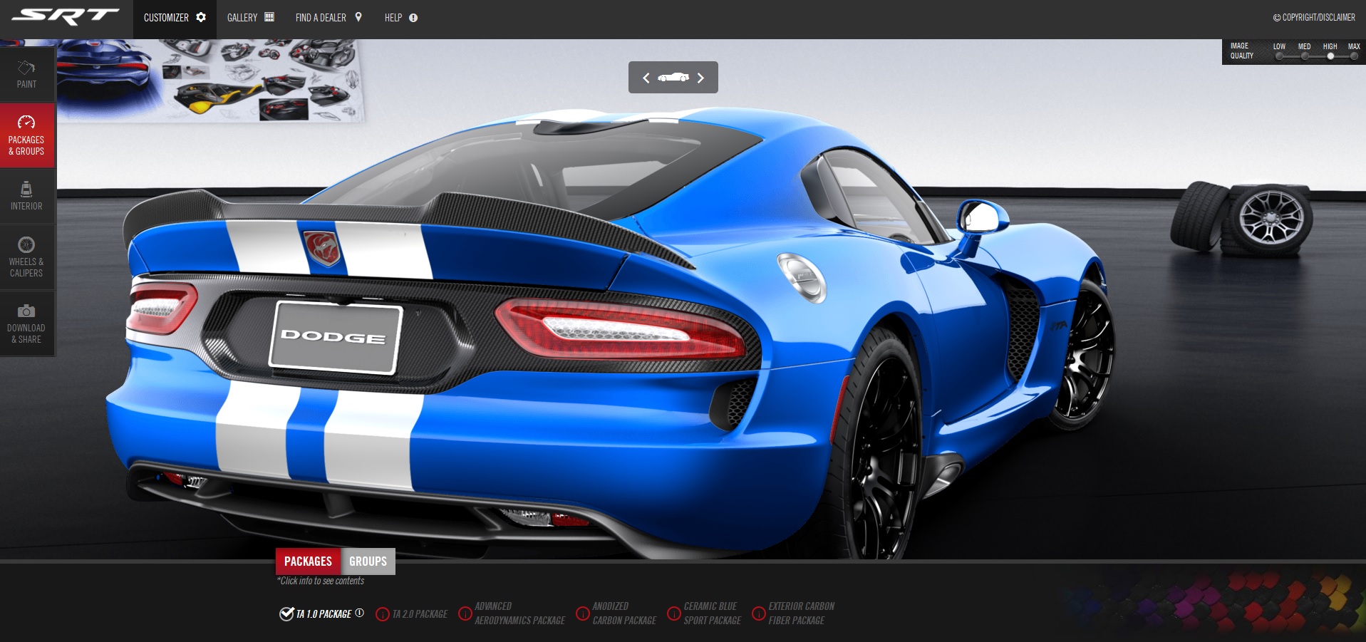Select Packages & Groups gauge icon

tap(26, 123)
